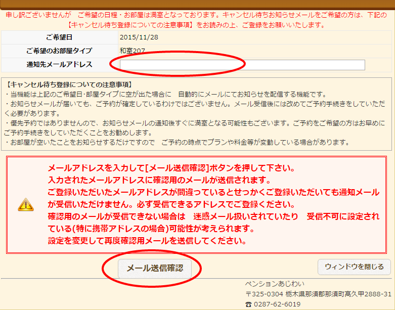395x310 pixels.
Task: Click the postal address 〒325-0304 line
Action: click(319, 294)
